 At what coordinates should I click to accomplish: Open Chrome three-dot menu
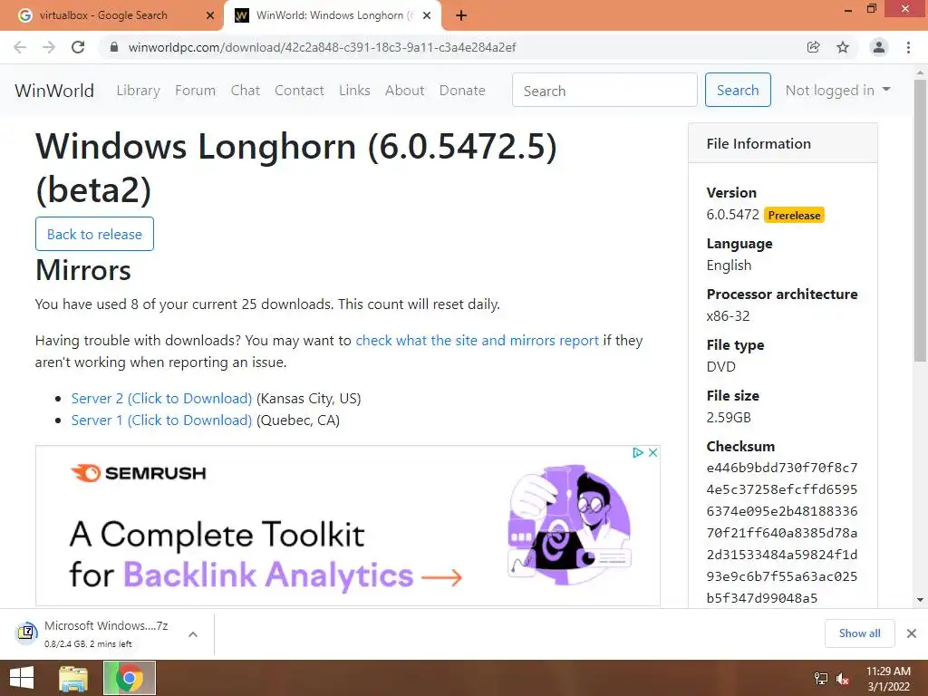point(908,47)
